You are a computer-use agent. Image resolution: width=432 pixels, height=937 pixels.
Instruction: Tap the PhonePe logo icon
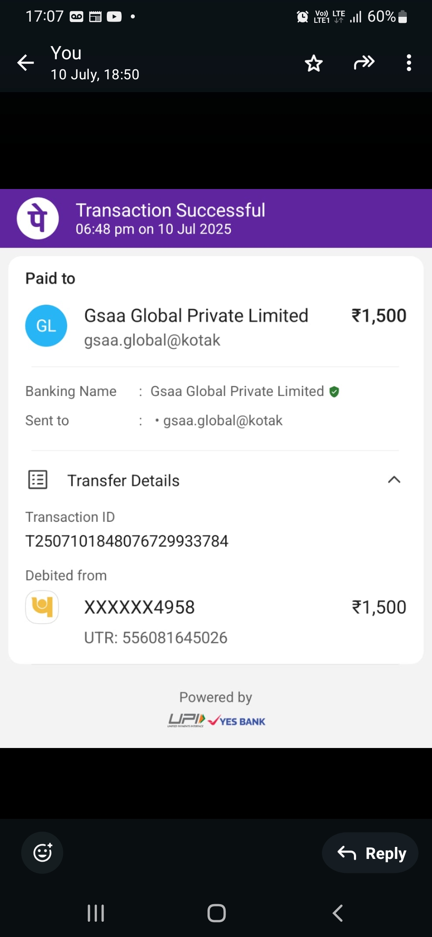pyautogui.click(x=38, y=218)
